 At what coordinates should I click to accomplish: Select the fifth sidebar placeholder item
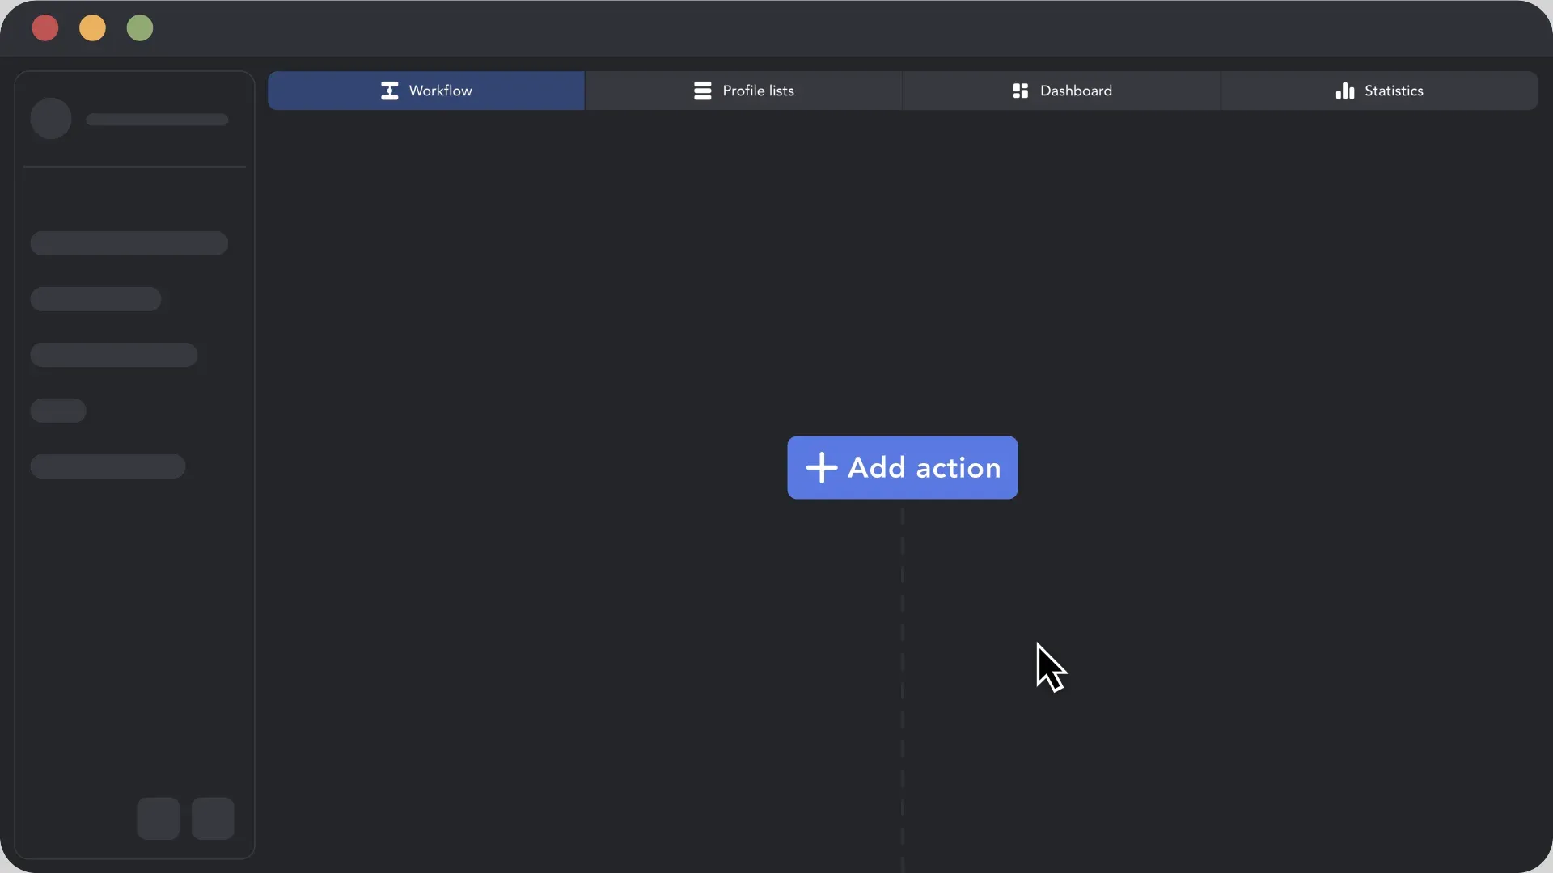(108, 466)
